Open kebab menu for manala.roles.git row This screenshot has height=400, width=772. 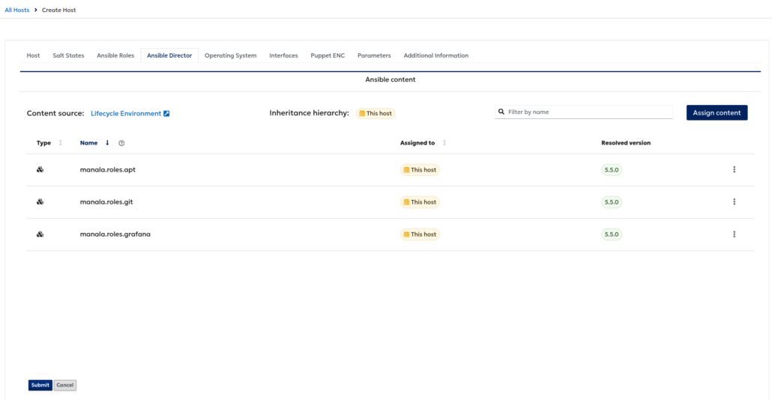point(734,201)
